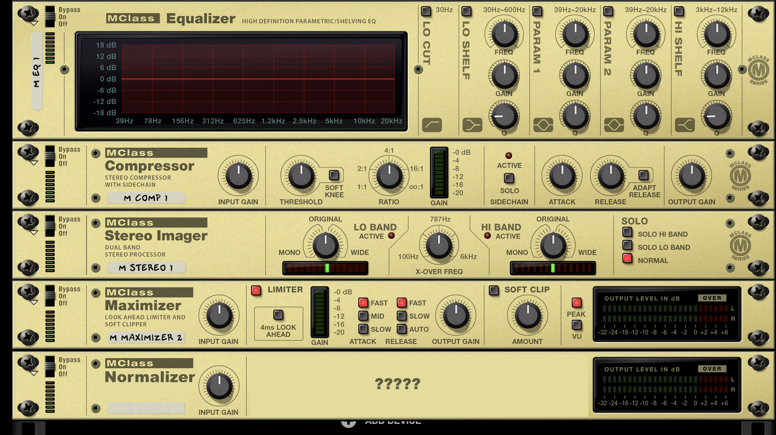The image size is (776, 435).
Task: Click the Hi Shelf Q knob
Action: [716, 116]
